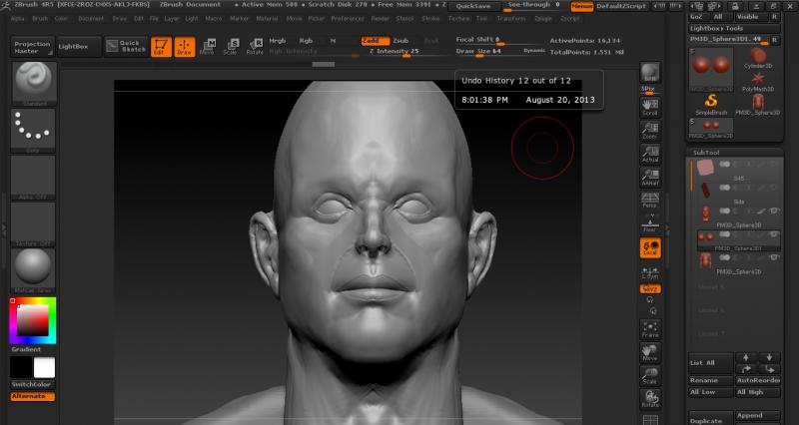
Task: Select the SimpleBrush tool
Action: pyautogui.click(x=711, y=105)
